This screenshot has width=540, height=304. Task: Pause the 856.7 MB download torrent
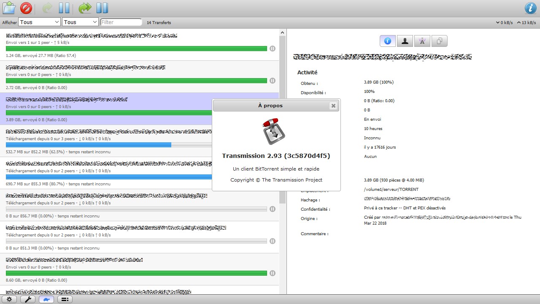[273, 209]
